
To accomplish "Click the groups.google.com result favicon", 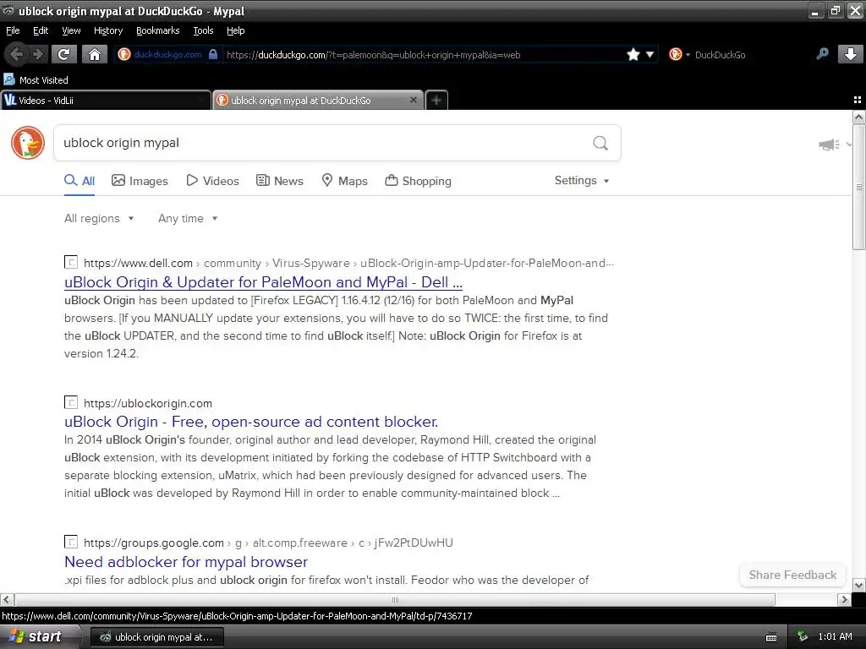I will 71,542.
